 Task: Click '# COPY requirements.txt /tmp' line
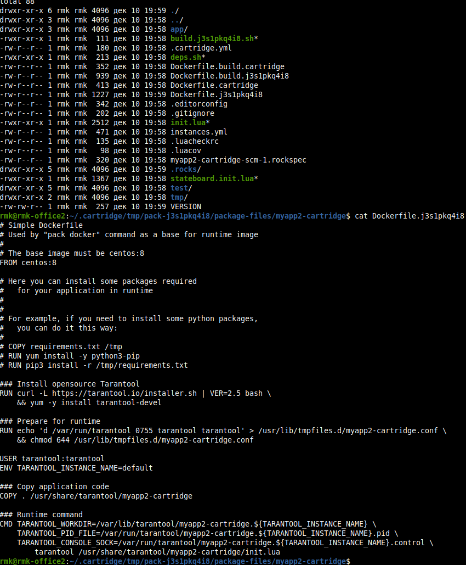61,348
